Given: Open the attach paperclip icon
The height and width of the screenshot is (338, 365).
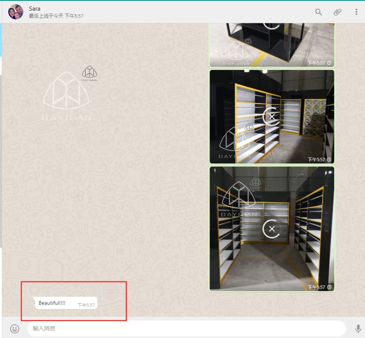Looking at the screenshot, I should pyautogui.click(x=337, y=12).
